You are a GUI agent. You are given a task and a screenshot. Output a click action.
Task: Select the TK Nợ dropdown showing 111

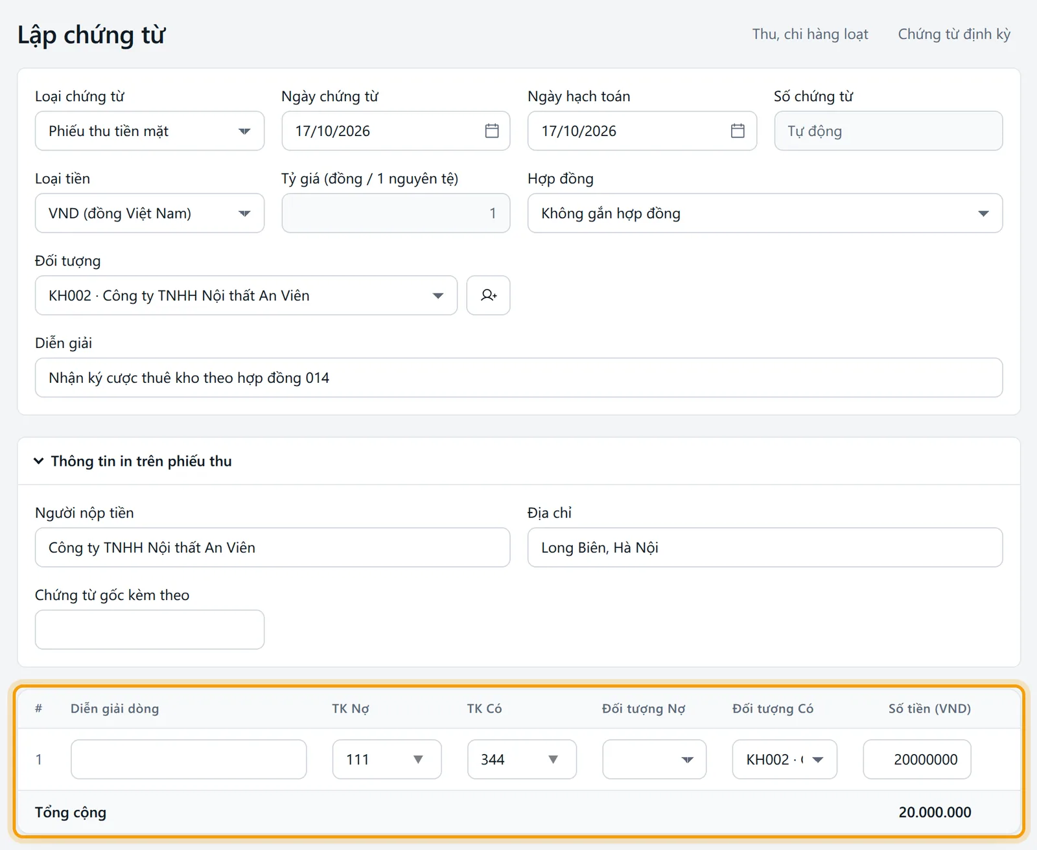point(387,759)
